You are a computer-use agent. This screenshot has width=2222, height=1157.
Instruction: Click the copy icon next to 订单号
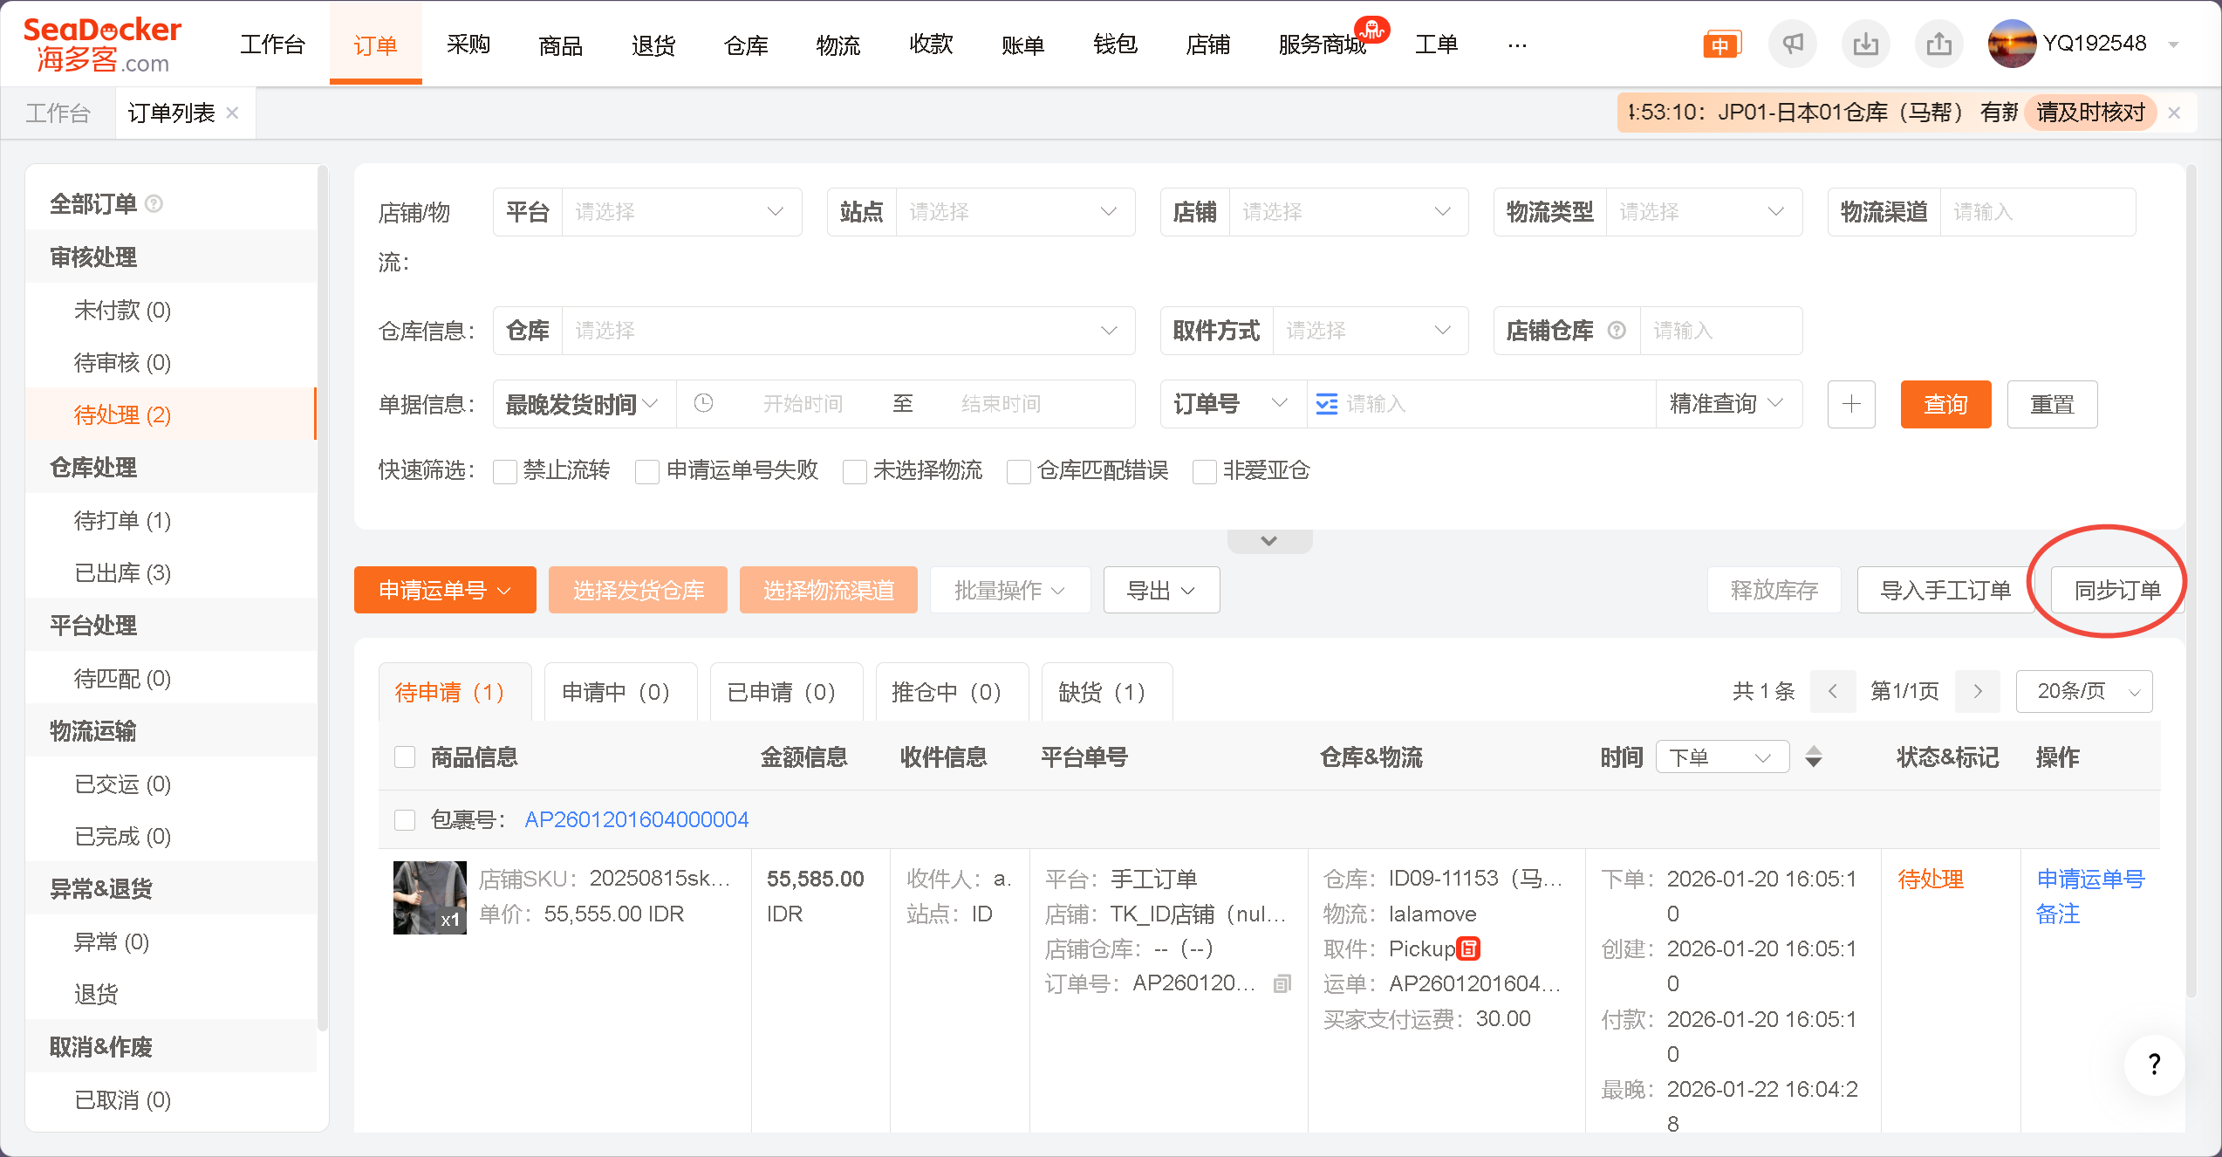[1282, 984]
